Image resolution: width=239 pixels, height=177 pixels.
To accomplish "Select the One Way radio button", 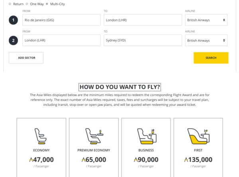I will pos(27,4).
